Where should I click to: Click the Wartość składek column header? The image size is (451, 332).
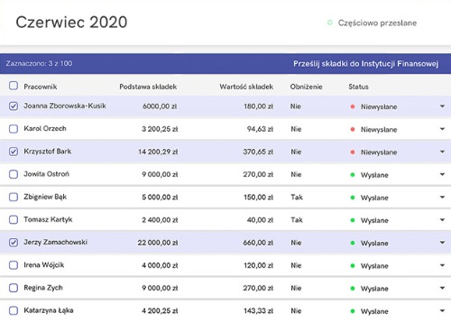click(x=246, y=87)
